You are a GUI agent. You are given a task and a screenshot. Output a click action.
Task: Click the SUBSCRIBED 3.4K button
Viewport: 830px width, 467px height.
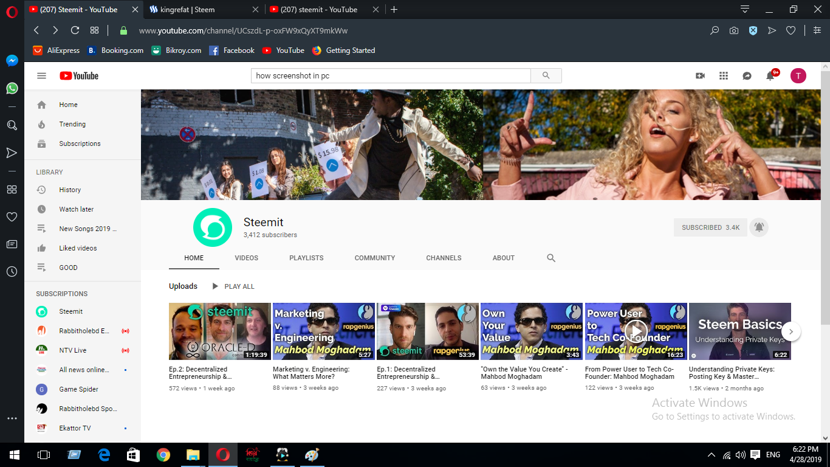pyautogui.click(x=710, y=227)
